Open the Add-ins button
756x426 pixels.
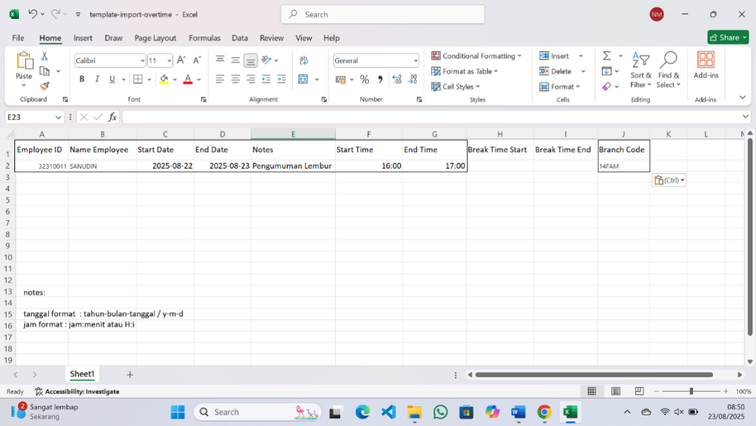(x=705, y=65)
